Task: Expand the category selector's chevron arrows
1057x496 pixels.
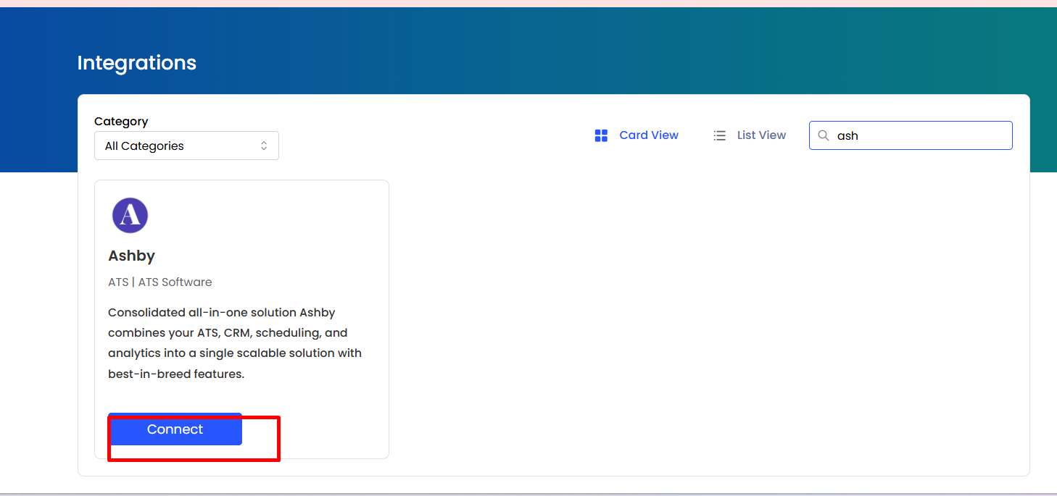Action: click(x=264, y=146)
